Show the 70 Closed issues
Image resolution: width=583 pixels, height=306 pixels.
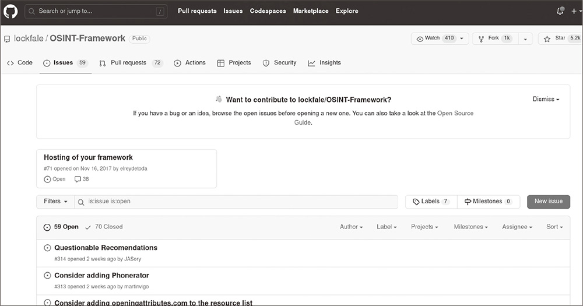click(104, 227)
